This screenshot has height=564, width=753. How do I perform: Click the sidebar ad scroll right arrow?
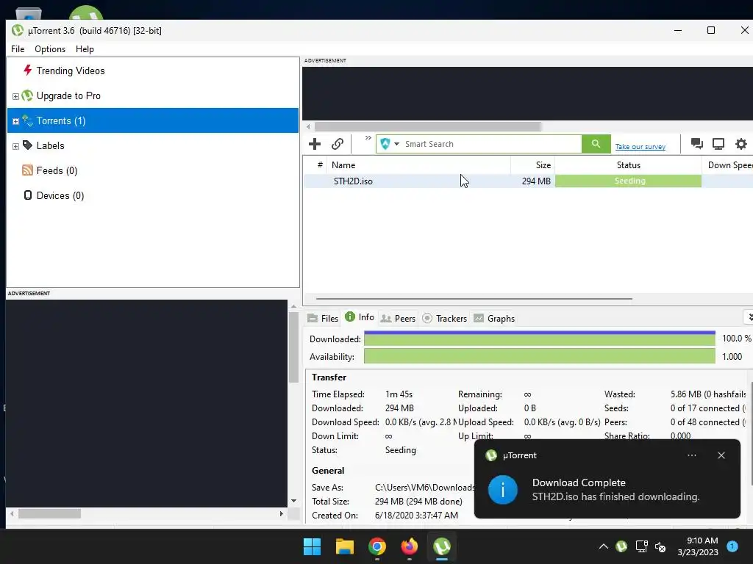click(x=282, y=513)
